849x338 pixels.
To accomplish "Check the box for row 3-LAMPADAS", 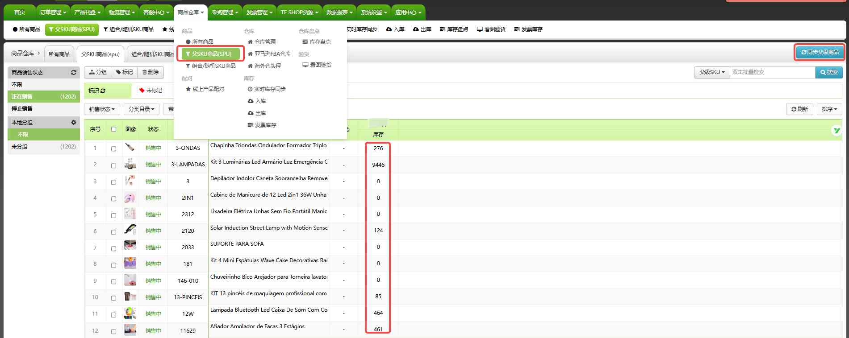I will click(x=113, y=165).
